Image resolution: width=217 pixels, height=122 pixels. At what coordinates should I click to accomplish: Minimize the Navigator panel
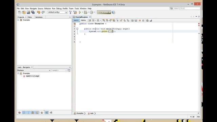(x=70, y=67)
